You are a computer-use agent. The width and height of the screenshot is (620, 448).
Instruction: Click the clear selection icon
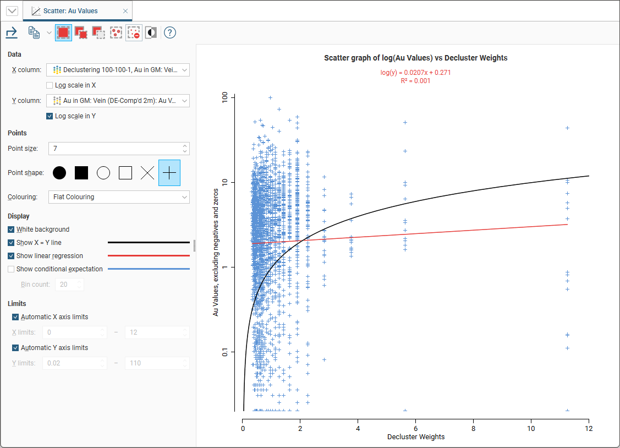pos(134,33)
